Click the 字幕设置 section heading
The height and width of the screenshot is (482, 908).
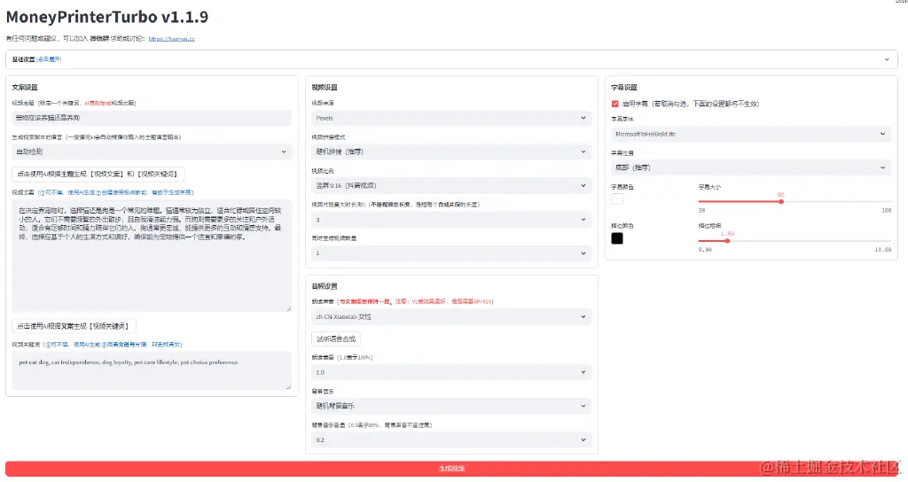click(624, 88)
